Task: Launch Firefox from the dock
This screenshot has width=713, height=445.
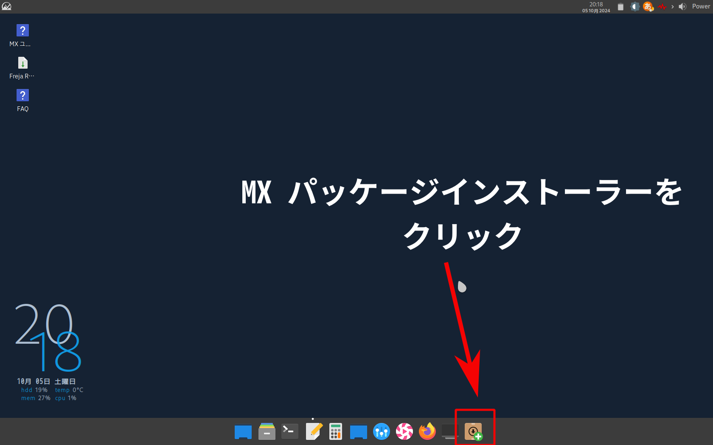Action: (x=427, y=431)
